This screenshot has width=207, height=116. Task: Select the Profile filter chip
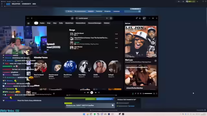[61, 23]
